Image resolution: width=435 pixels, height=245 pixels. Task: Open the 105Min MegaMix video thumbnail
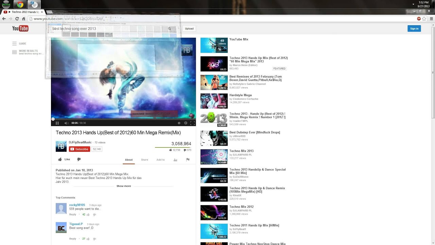(x=214, y=194)
